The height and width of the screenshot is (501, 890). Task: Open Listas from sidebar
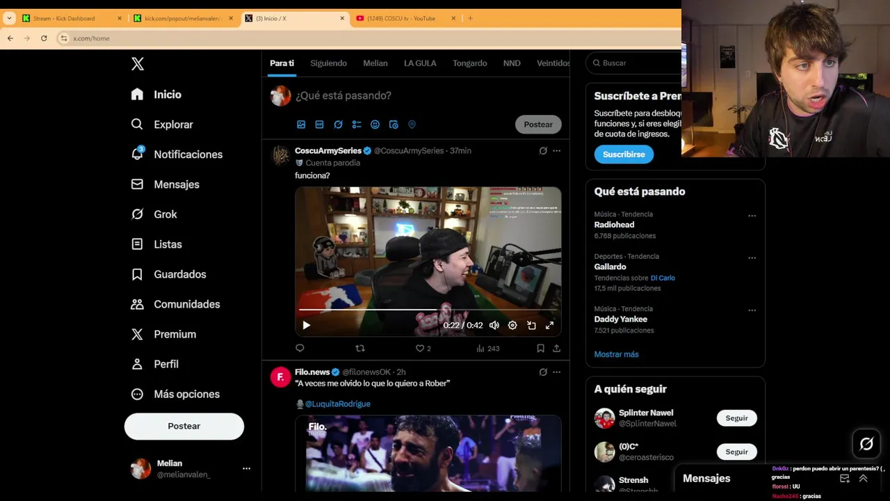click(x=156, y=244)
